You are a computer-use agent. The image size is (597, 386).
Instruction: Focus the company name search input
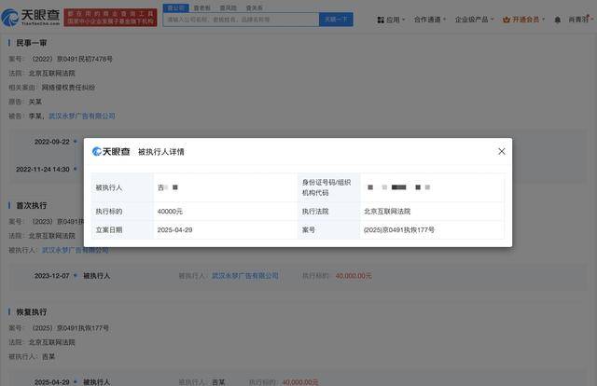[x=241, y=20]
